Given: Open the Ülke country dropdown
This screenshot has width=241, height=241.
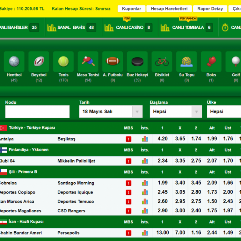Looking at the screenshot, I should (224, 111).
